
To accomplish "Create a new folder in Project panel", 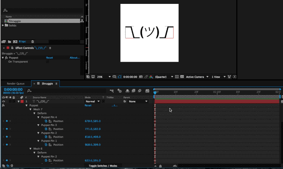I will [x=10, y=42].
